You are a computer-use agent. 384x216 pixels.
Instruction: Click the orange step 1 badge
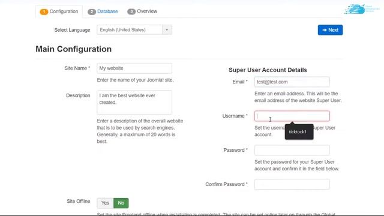coord(44,11)
